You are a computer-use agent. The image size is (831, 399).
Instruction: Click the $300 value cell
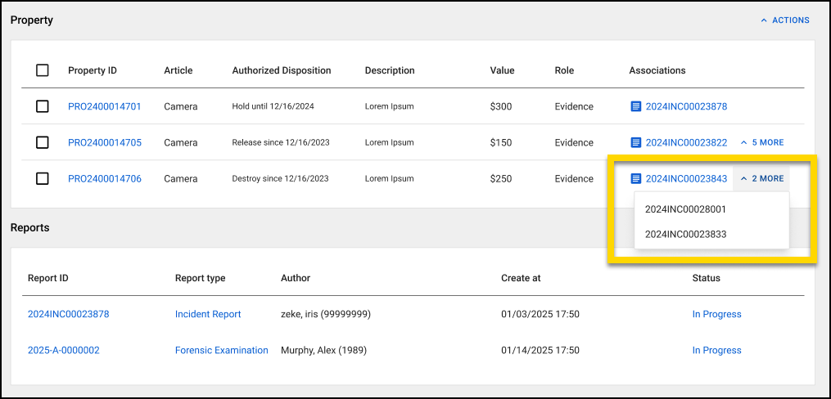[x=501, y=106]
